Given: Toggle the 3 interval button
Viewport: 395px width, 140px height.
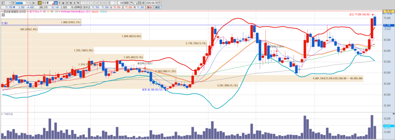Looking at the screenshot, I should click(86, 3).
